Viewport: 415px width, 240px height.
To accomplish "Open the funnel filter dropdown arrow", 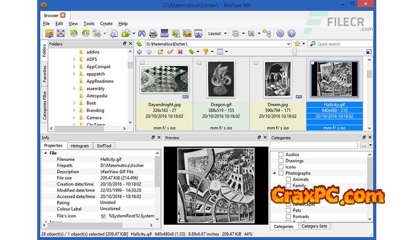I will pyautogui.click(x=211, y=52).
